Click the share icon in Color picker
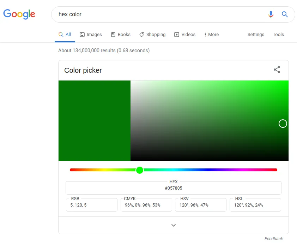The width and height of the screenshot is (297, 244). [x=277, y=70]
